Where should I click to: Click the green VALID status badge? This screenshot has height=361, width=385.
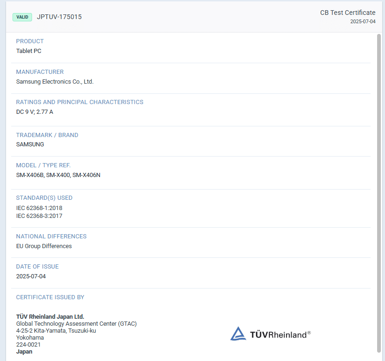click(x=22, y=17)
